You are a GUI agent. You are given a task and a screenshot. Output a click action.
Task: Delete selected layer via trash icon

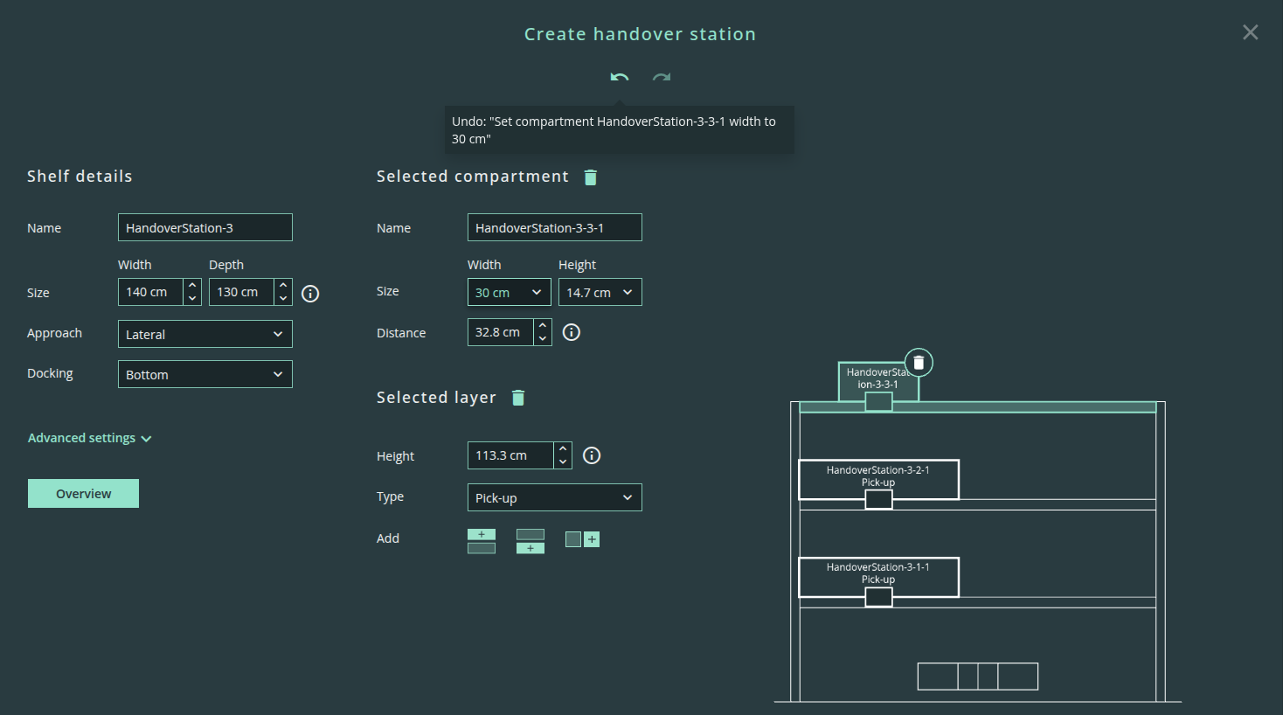(518, 398)
